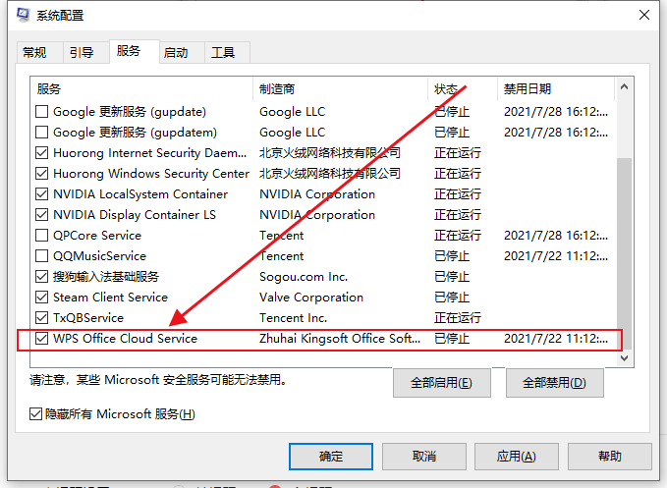Click the 应用(A) button
The image size is (667, 488).
coord(516,457)
